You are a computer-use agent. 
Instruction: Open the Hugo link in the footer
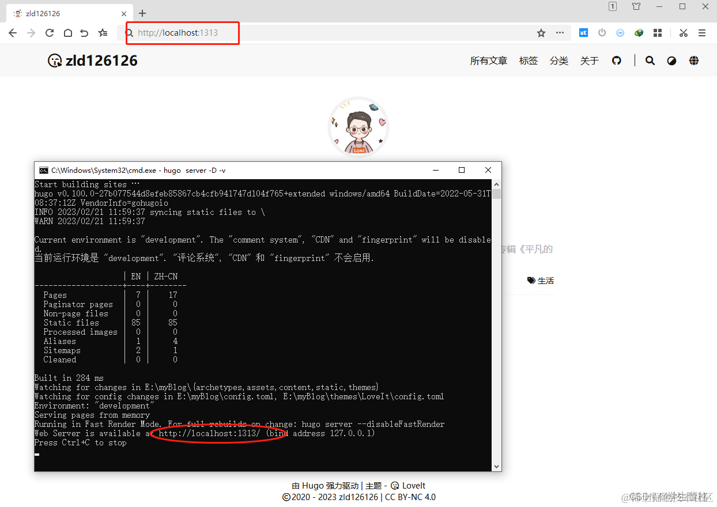[x=313, y=486]
